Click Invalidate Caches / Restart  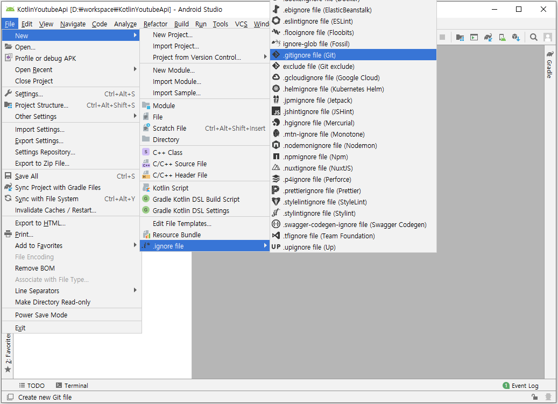point(54,210)
